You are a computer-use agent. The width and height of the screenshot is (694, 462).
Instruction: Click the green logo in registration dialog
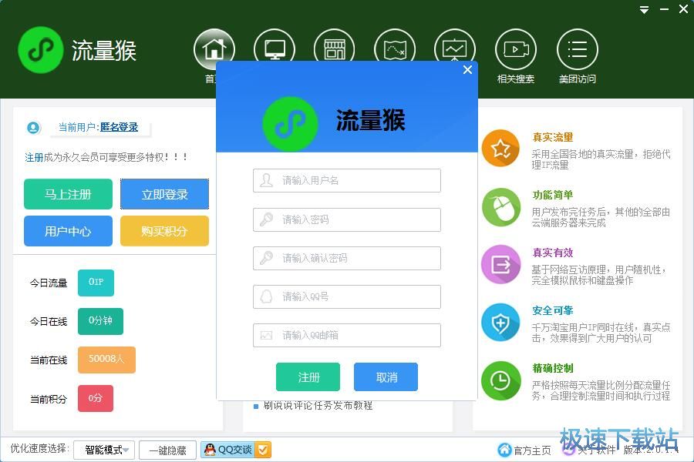click(291, 123)
